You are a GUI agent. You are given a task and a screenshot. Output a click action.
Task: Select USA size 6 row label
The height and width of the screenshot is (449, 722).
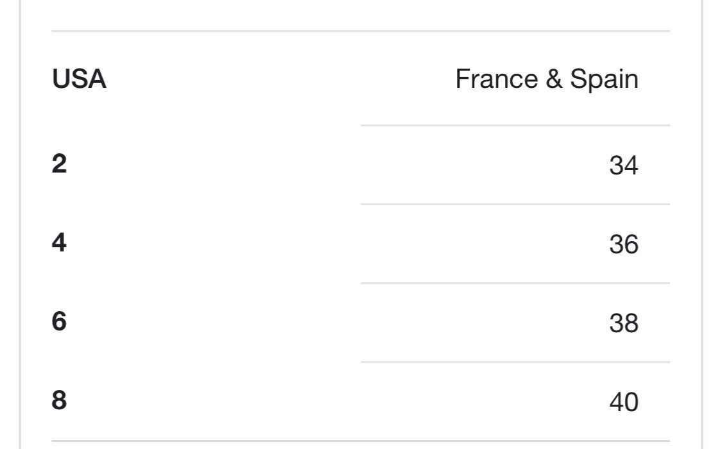point(59,321)
